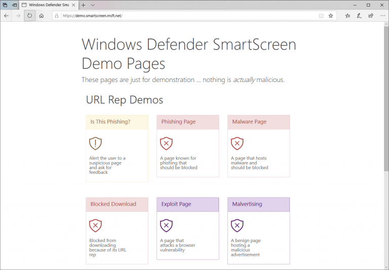This screenshot has height=270, width=389.
Task: Open the Favorites hub icon
Action: (347, 16)
